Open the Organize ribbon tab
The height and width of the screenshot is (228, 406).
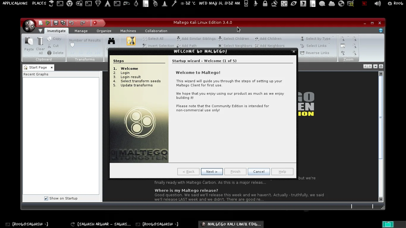104,31
